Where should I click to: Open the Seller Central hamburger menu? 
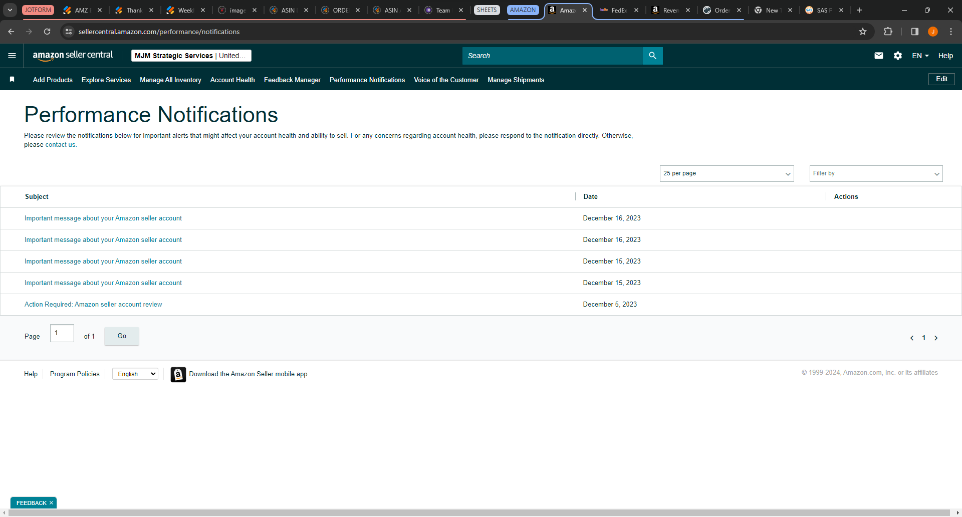[x=12, y=56]
